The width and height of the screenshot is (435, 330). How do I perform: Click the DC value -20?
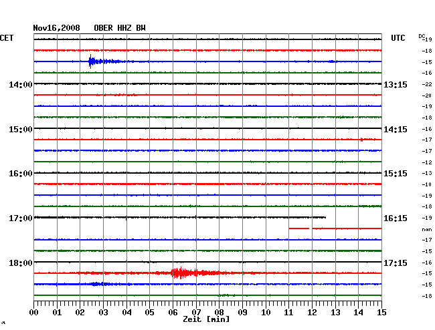point(427,96)
